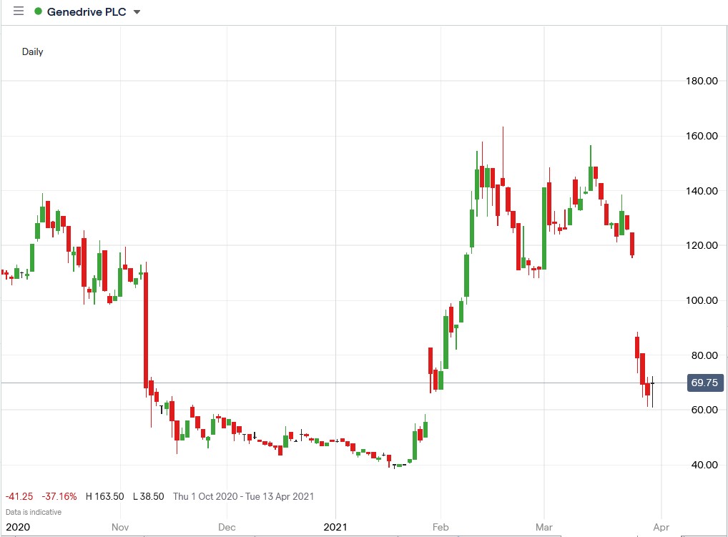
Task: Click the Daily timeframe label
Action: coord(32,51)
